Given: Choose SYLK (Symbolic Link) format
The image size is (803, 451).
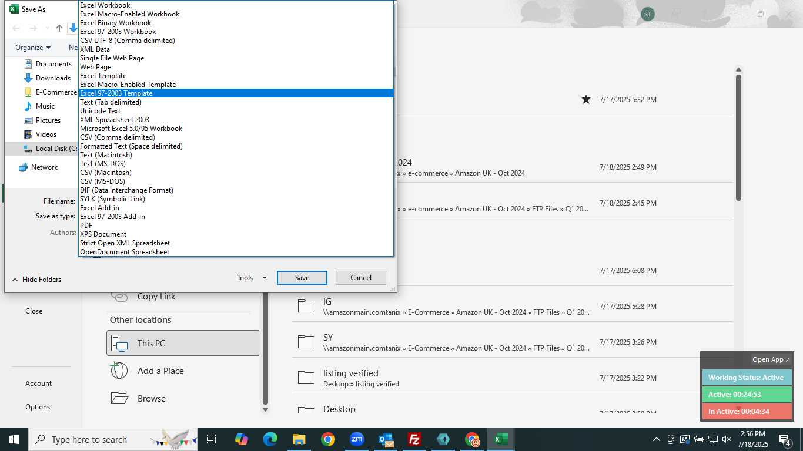Looking at the screenshot, I should click(x=236, y=199).
